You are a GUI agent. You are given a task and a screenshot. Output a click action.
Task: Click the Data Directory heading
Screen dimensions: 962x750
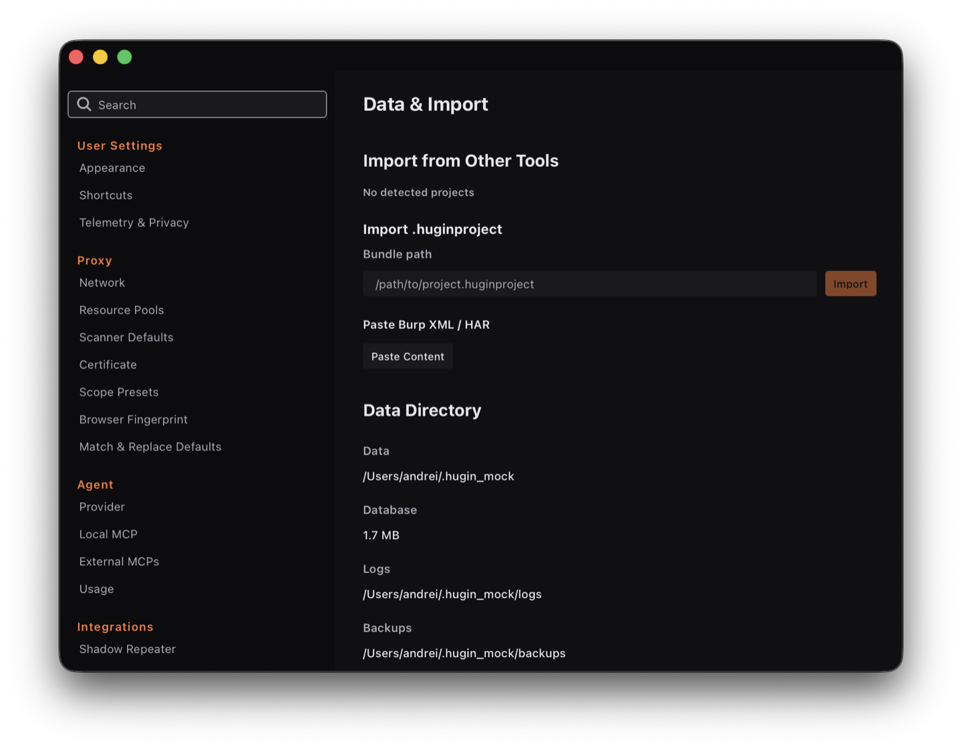[422, 410]
